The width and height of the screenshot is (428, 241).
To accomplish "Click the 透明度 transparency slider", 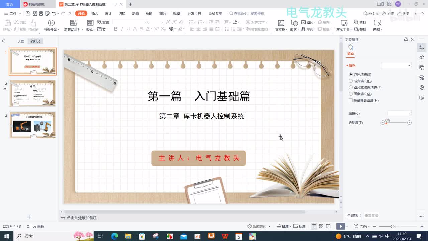I will [396, 123].
